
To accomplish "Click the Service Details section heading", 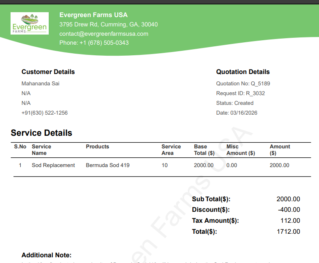I will (41, 133).
